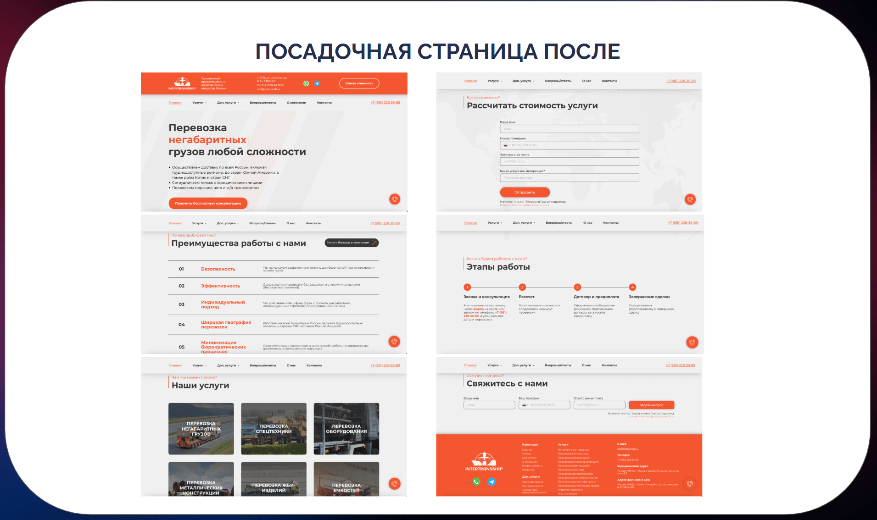
Task: Open the WhatsApp icon in the orange footer
Action: pos(476,481)
